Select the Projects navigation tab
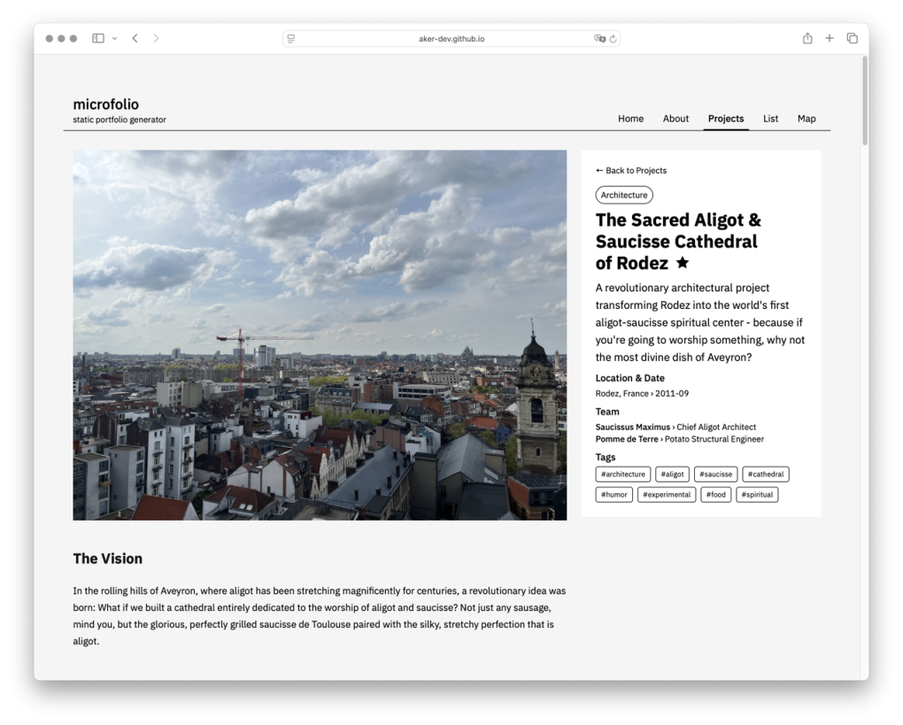The width and height of the screenshot is (903, 725). (726, 118)
